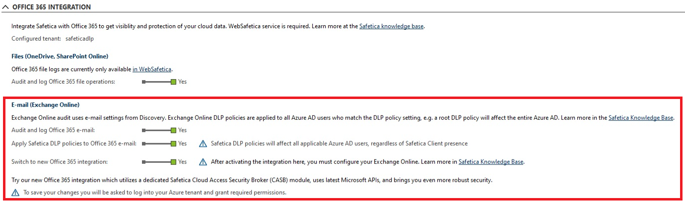685x202 pixels.
Task: Click the configured tenant name safeticadlp
Action: coord(79,39)
